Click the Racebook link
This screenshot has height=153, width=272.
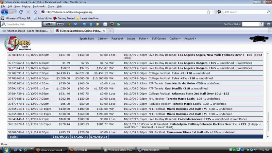click(x=117, y=38)
